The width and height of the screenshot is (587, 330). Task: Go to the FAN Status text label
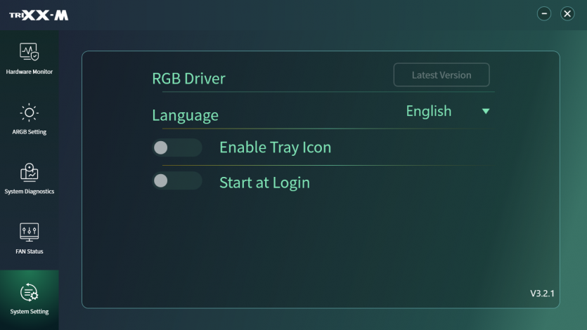pyautogui.click(x=29, y=251)
